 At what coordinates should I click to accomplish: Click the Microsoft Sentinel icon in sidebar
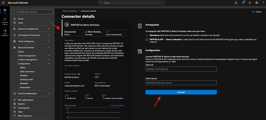(14, 48)
